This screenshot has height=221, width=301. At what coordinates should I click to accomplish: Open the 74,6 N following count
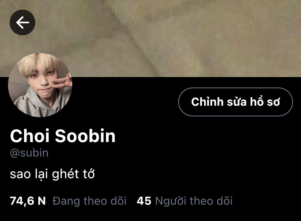coord(28,201)
